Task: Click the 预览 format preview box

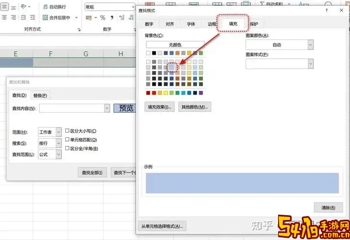Action: pos(125,108)
